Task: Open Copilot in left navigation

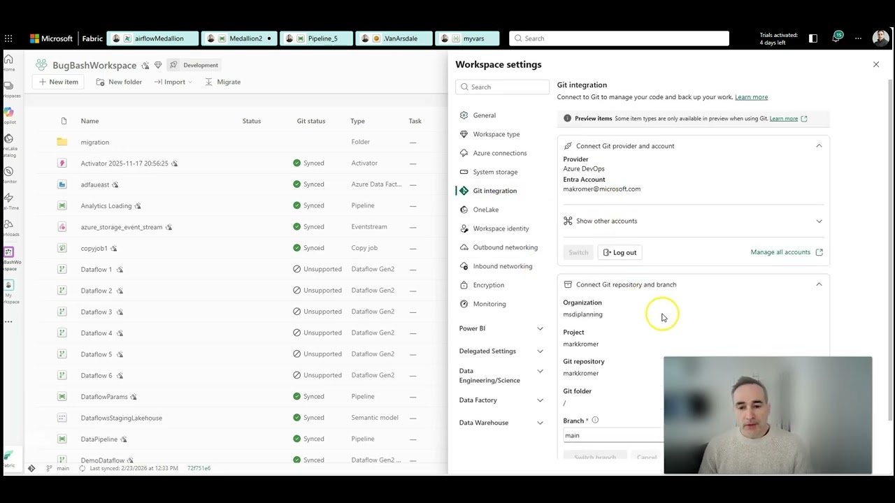Action: click(8, 115)
